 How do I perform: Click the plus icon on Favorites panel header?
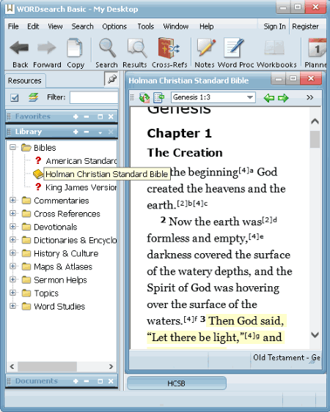pyautogui.click(x=76, y=116)
